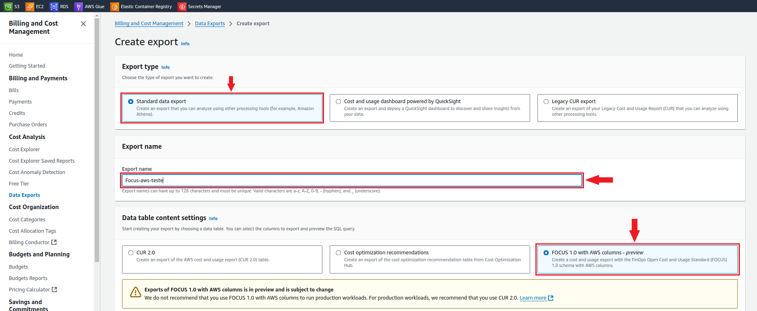Open the AWS Glue shortcut icon

point(78,7)
